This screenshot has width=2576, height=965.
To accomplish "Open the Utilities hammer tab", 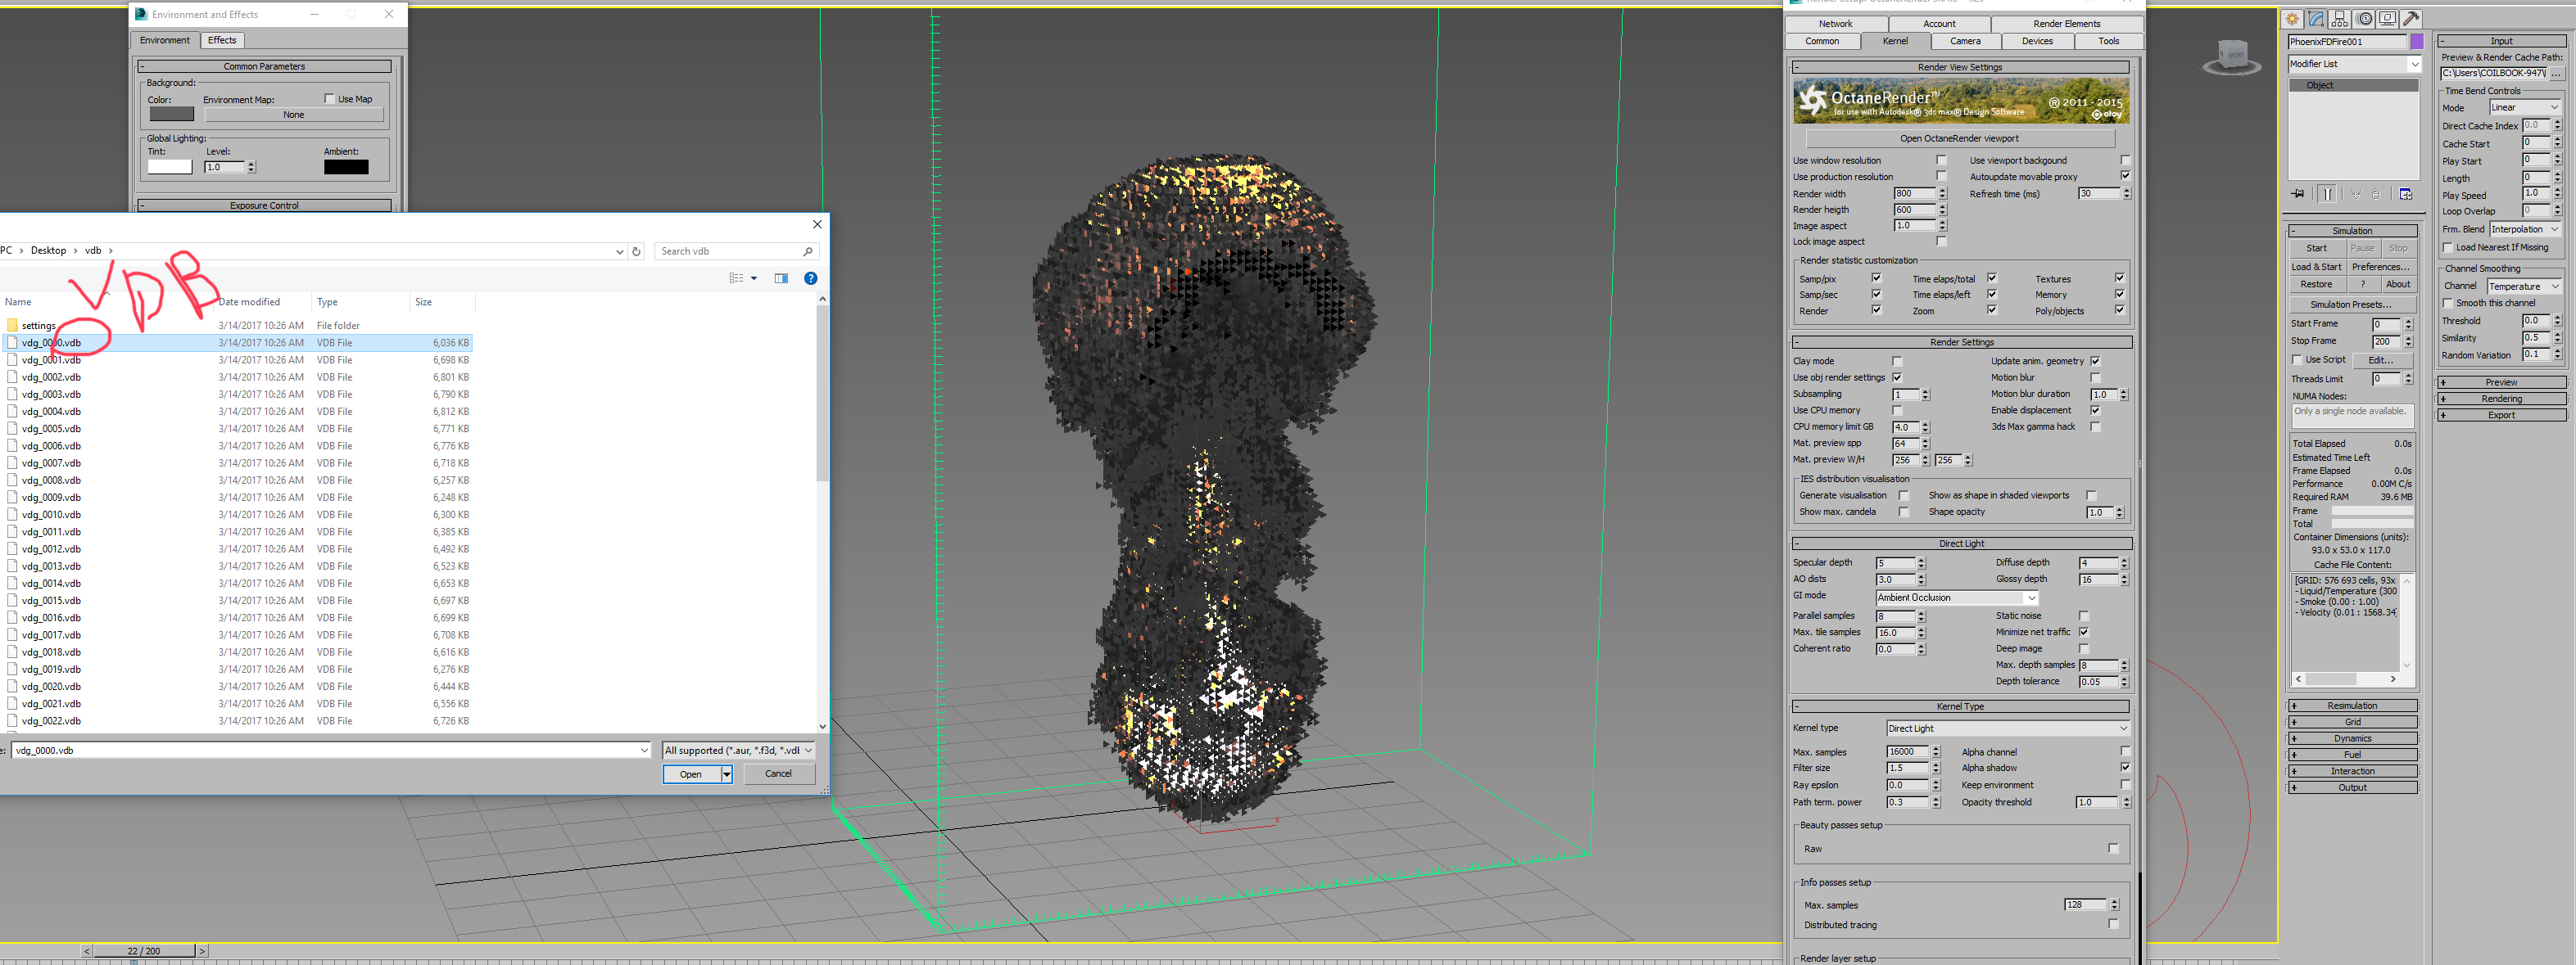I will (x=2411, y=19).
